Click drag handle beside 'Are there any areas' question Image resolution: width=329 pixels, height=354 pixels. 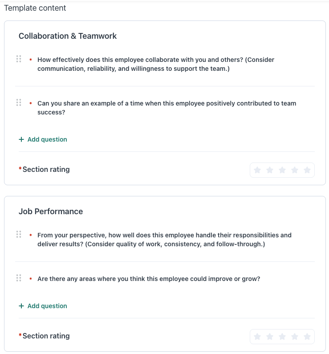[x=19, y=278]
